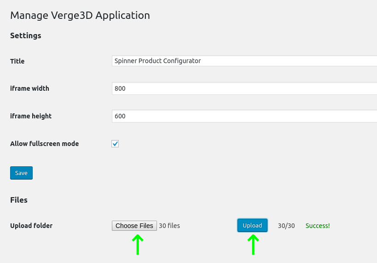The image size is (377, 263).
Task: Click the Files section heading
Action: (x=19, y=200)
